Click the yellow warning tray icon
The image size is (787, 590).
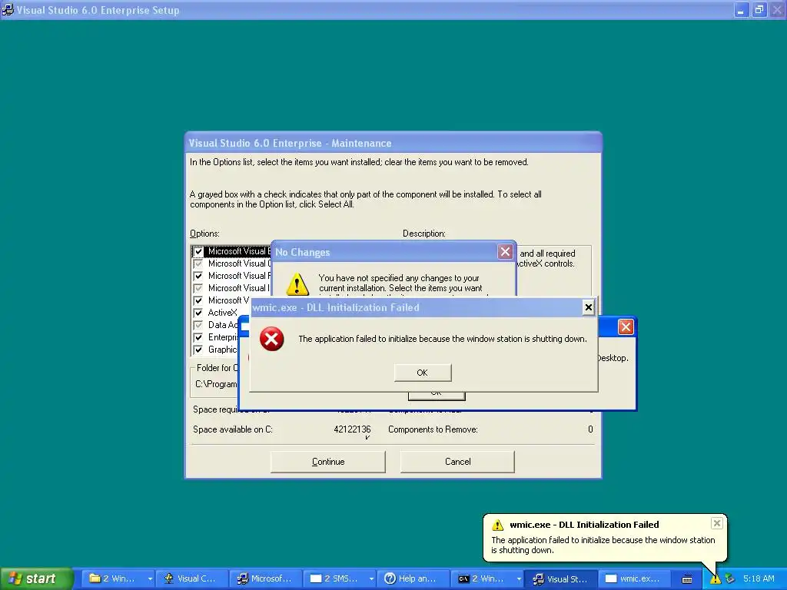[x=715, y=579]
